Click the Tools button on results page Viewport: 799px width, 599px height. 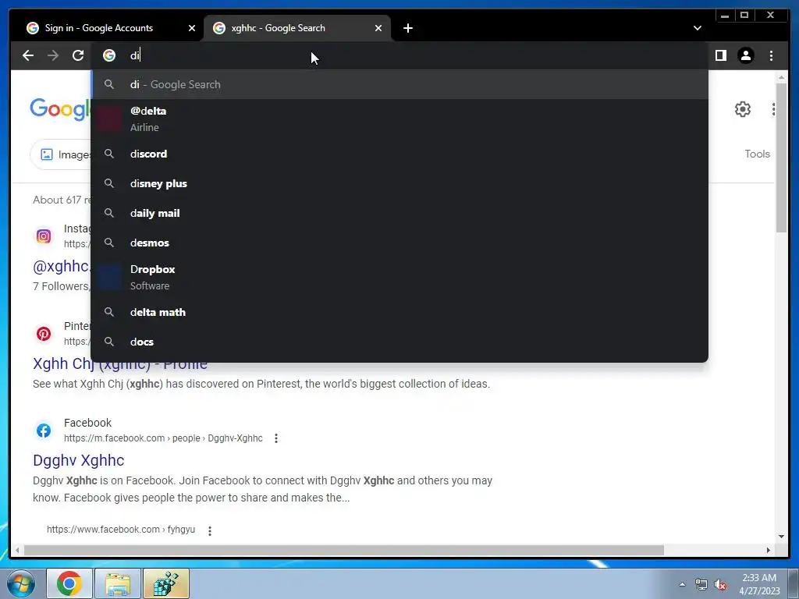(x=757, y=154)
